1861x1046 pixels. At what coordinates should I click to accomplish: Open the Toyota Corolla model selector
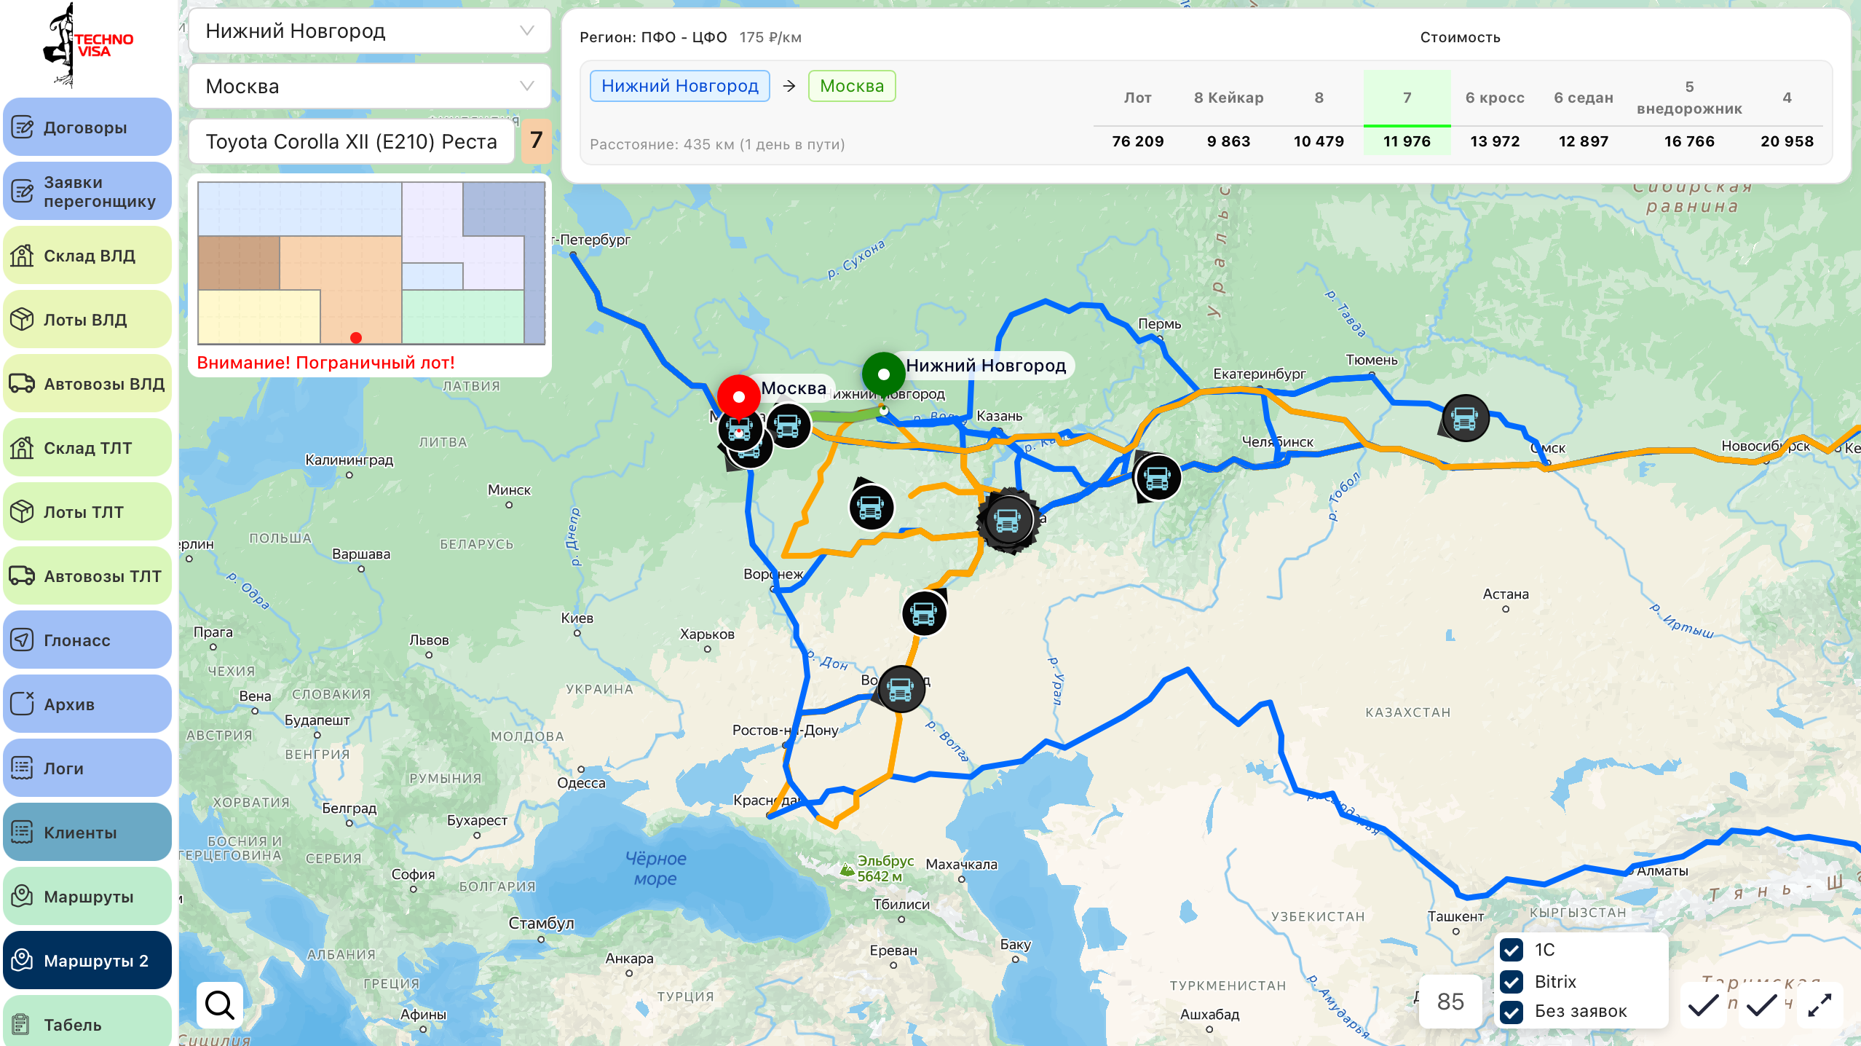(352, 141)
